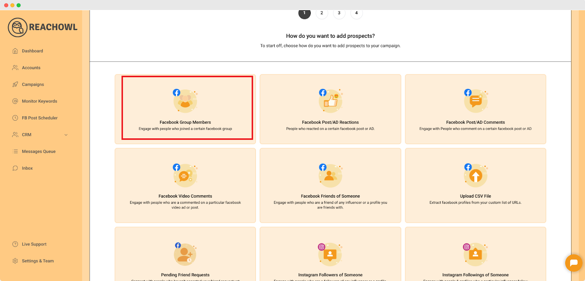
Task: Go to step 1 in the wizard
Action: click(304, 13)
